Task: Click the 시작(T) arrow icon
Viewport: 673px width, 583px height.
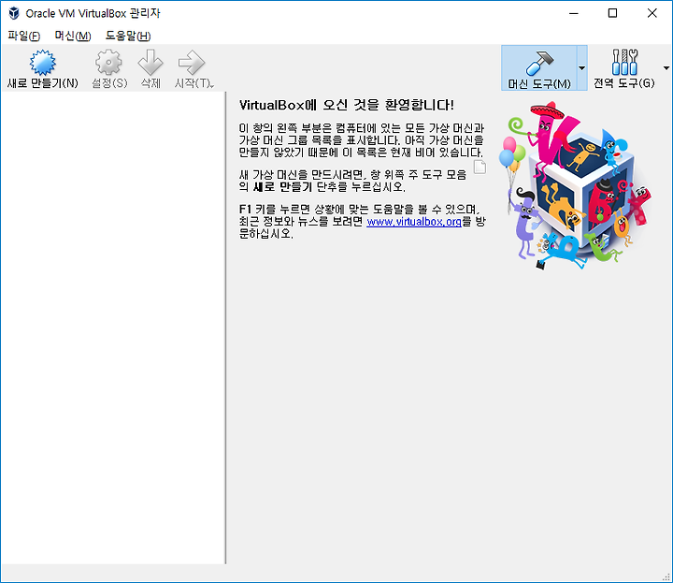Action: pos(192,63)
